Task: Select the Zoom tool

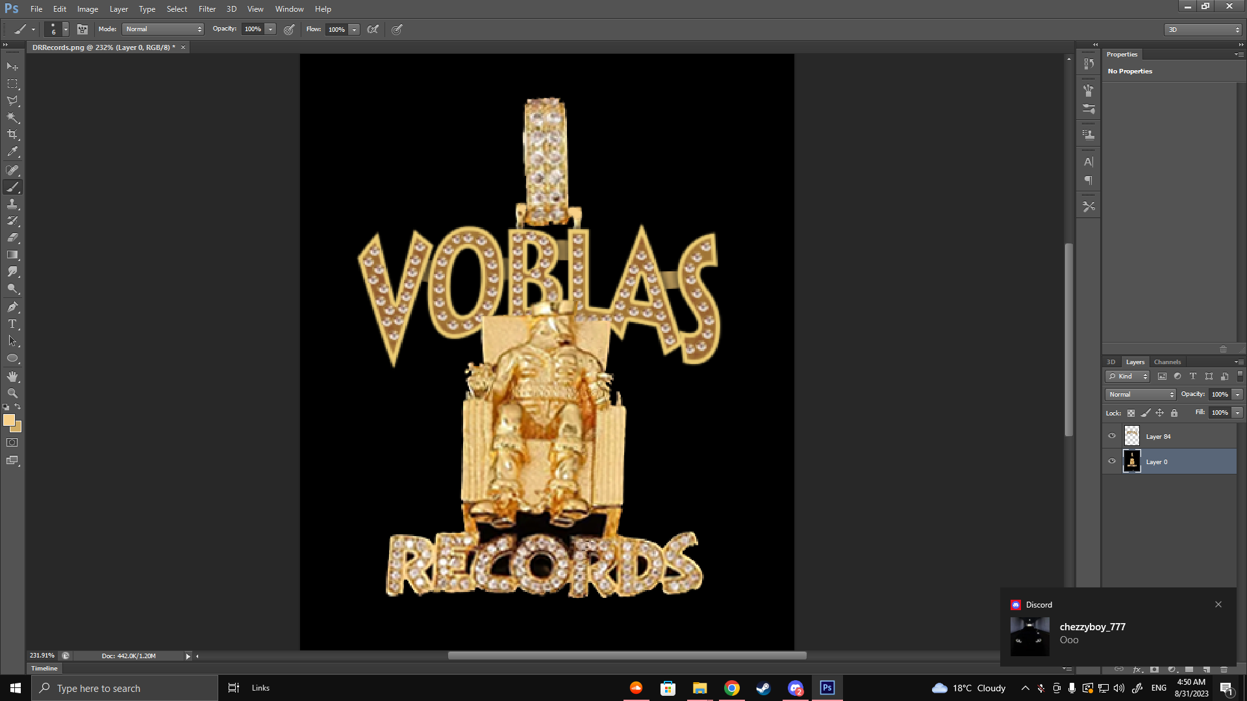Action: coord(12,393)
